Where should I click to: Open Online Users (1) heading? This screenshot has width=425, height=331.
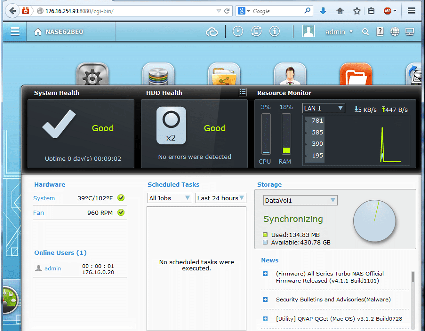[x=60, y=253]
